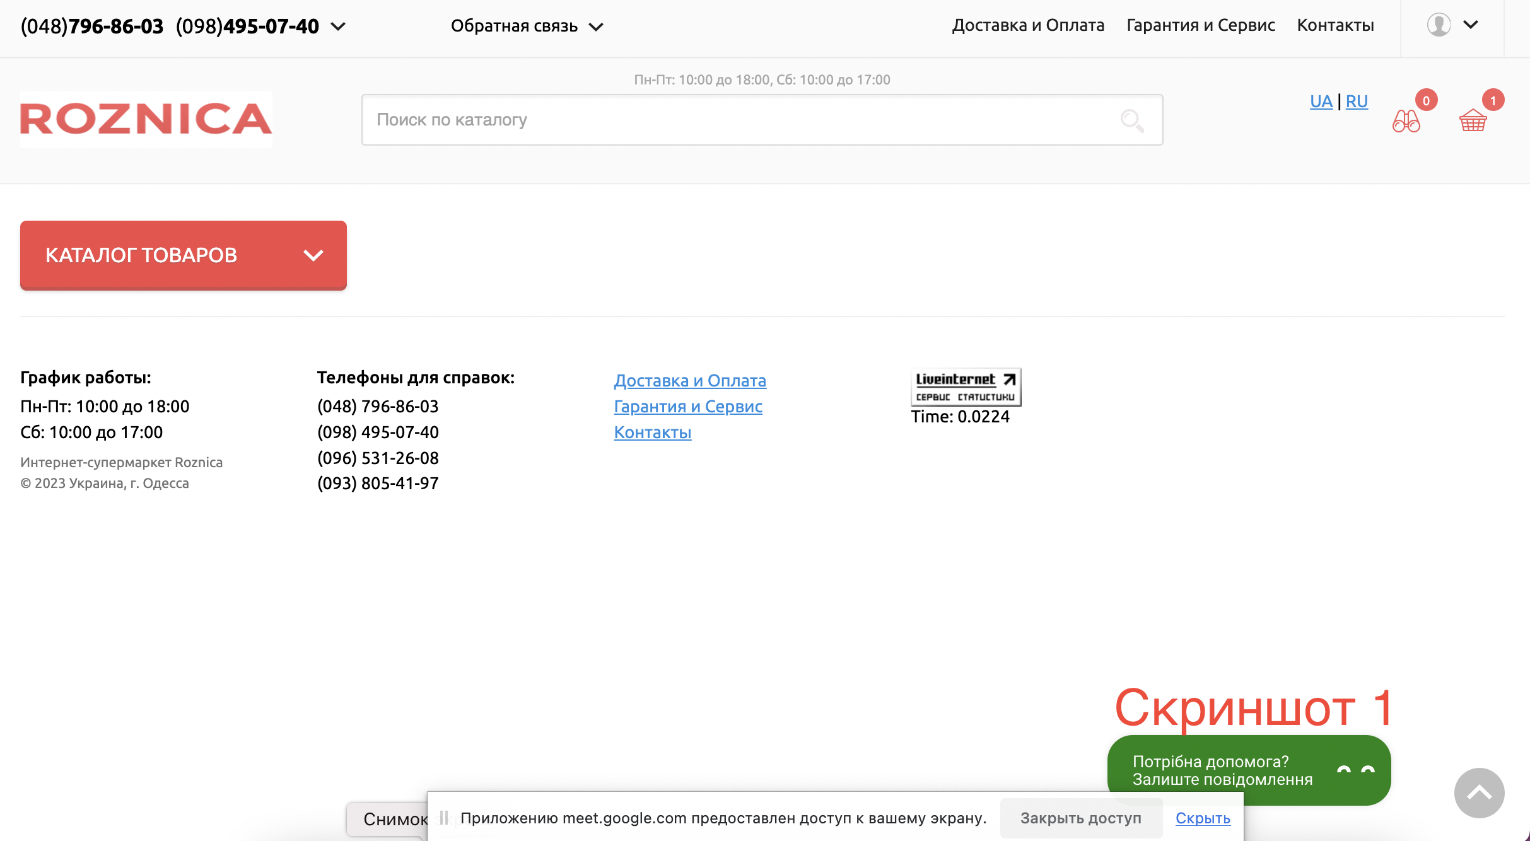Image resolution: width=1530 pixels, height=841 pixels.
Task: Switch site language to RU
Action: click(x=1357, y=101)
